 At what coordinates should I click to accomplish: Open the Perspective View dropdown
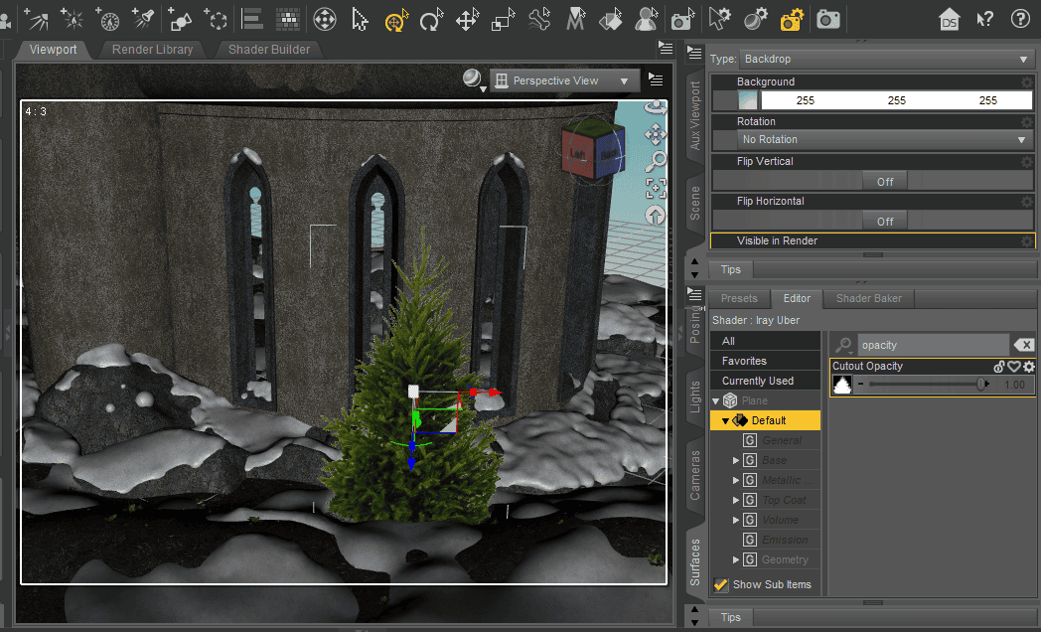click(564, 79)
